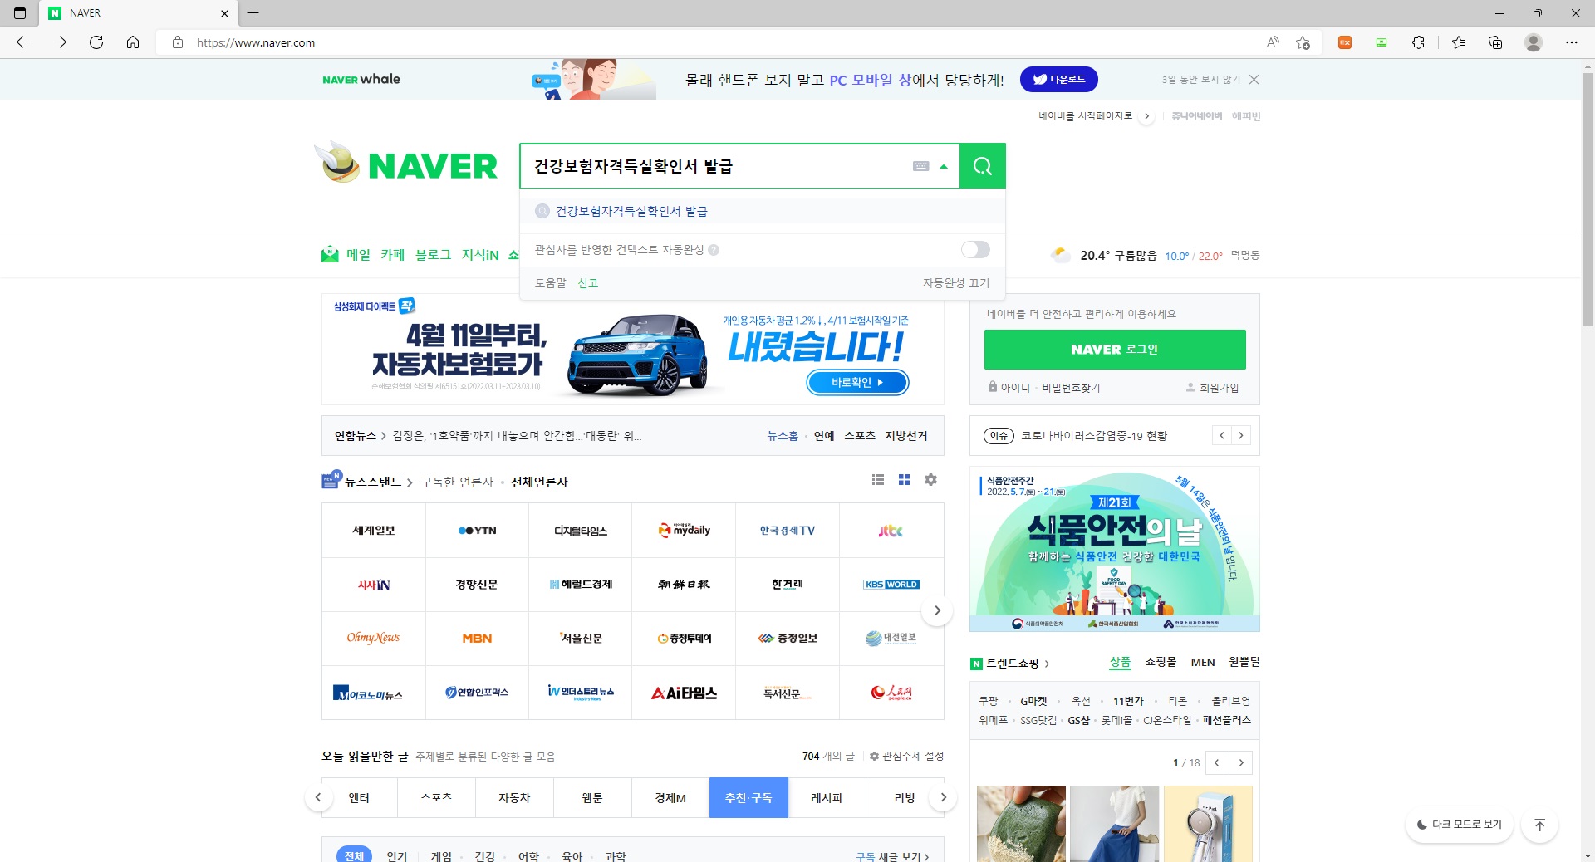Open the on-screen keyboard icon in search box
The width and height of the screenshot is (1595, 862).
(920, 166)
